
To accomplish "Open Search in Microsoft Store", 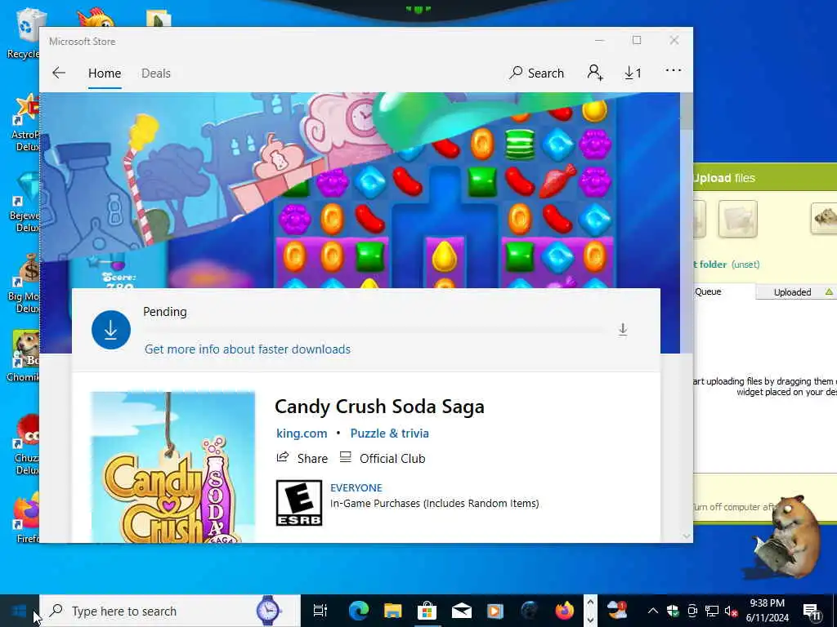I will pos(536,73).
